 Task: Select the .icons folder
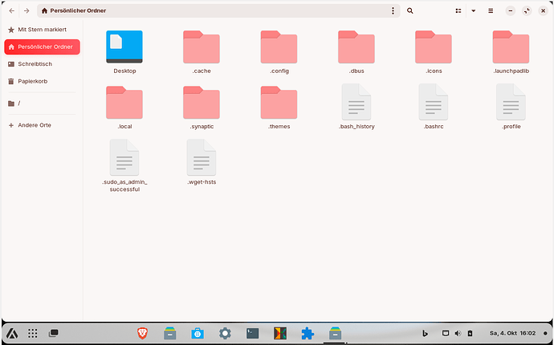coord(434,47)
